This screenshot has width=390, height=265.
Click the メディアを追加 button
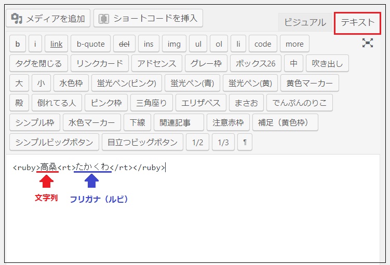tap(48, 18)
